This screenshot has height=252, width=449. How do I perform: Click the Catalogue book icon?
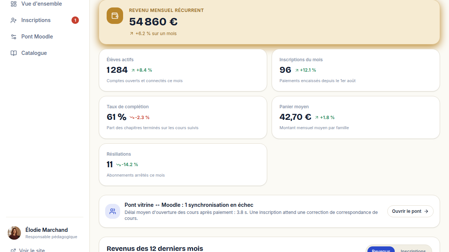(x=13, y=53)
